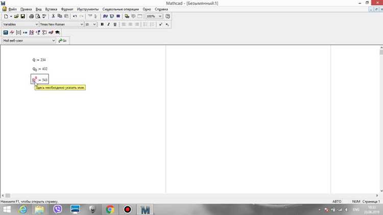Toggle Bold formatting
383x215 pixels.
(102, 25)
